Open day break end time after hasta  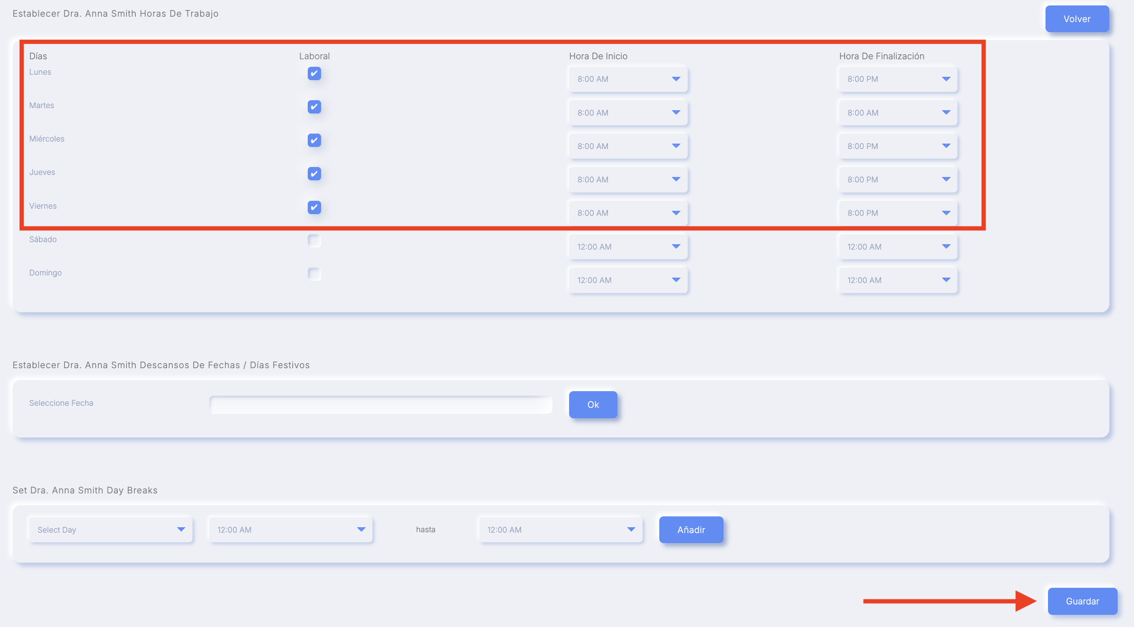tap(560, 530)
